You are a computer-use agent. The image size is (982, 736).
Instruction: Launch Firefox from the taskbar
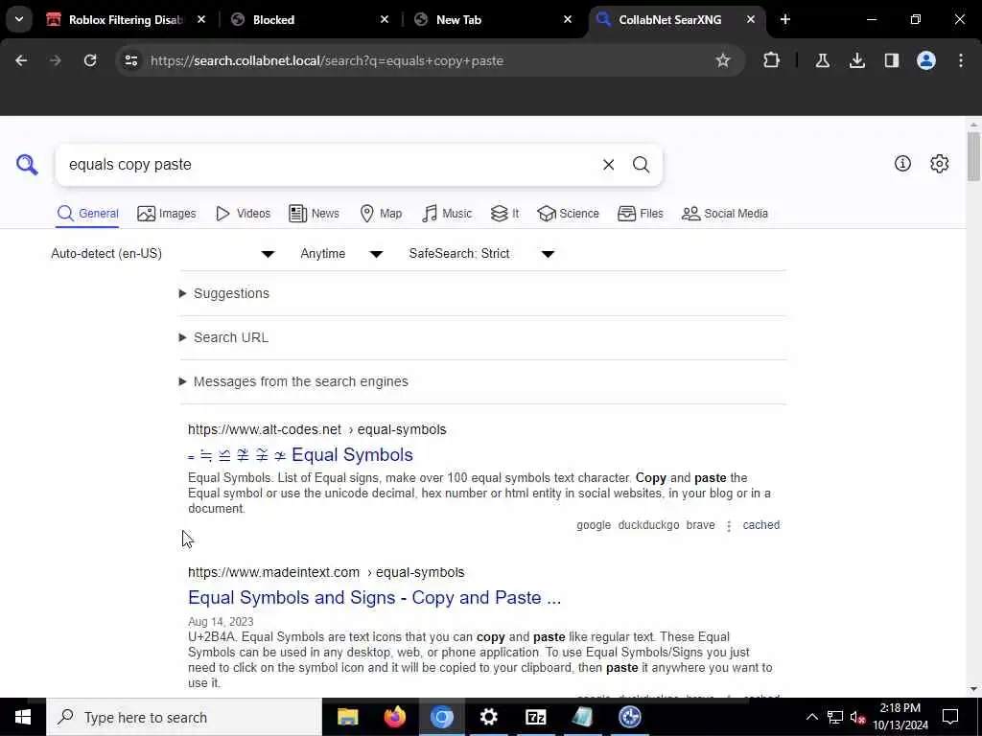[394, 717]
